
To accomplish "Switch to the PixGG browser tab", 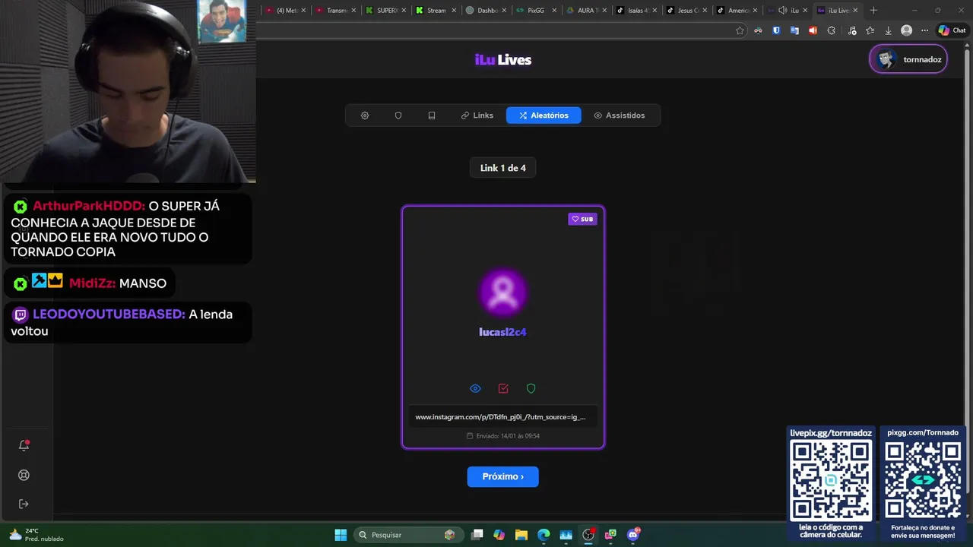I will point(535,11).
